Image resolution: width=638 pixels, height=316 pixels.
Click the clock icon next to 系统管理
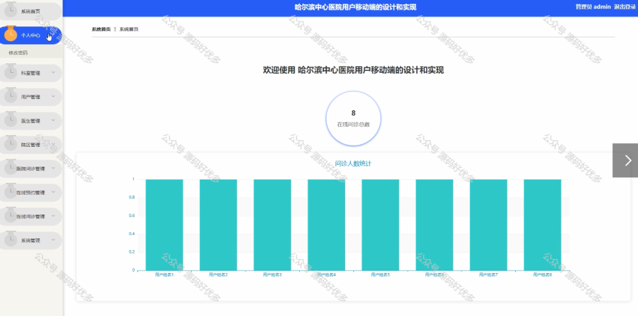tap(11, 240)
